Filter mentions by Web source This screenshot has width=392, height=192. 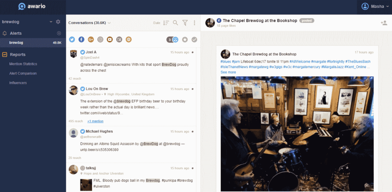(x=129, y=39)
